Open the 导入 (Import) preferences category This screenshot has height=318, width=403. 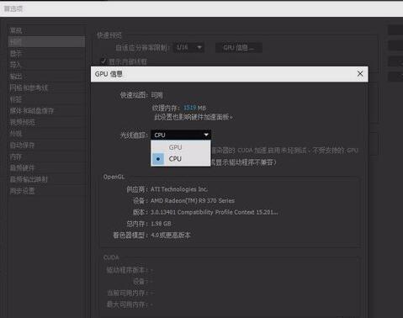click(x=15, y=65)
